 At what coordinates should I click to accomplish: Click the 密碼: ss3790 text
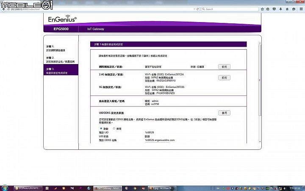[x=152, y=104]
